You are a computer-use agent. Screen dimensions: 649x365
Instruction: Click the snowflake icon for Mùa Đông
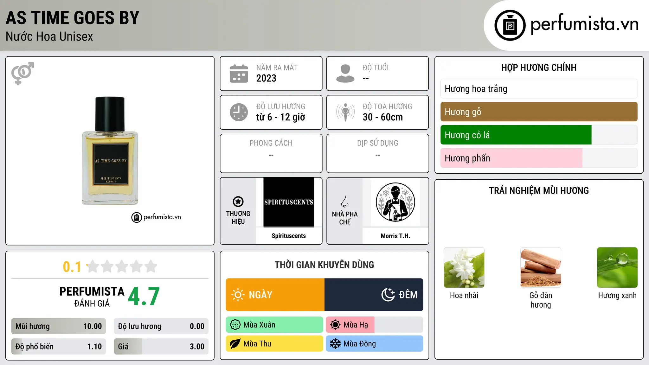click(335, 344)
